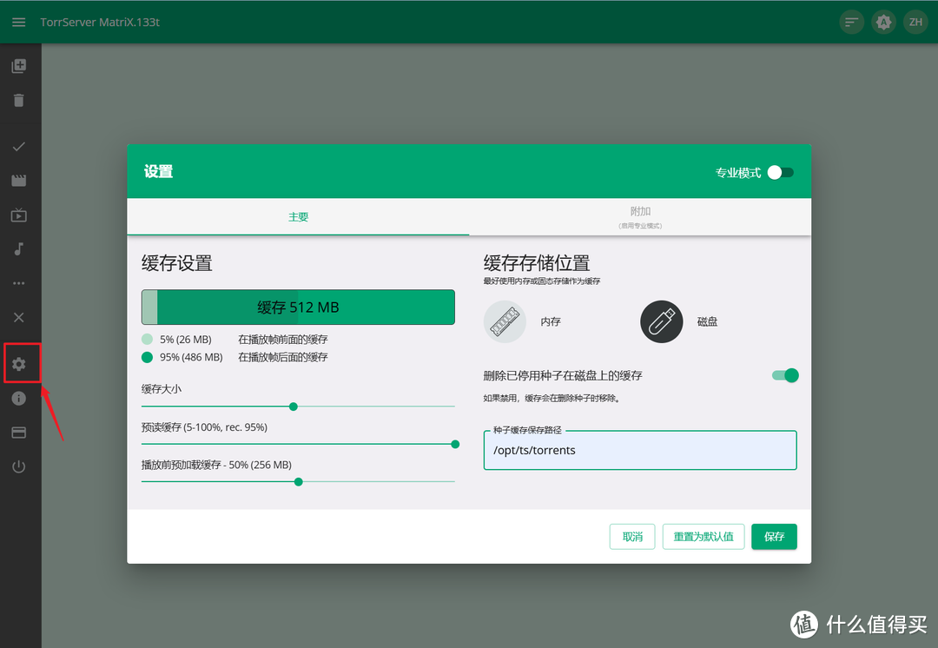The image size is (938, 648).
Task: Click the 保存 button to save settings
Action: (x=774, y=536)
